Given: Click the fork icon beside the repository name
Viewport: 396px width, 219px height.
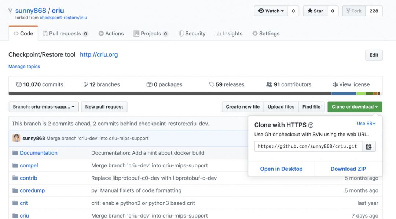Looking at the screenshot, I should point(10,11).
